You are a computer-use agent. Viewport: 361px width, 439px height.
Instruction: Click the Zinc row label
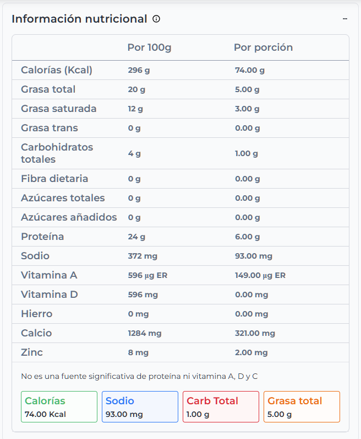[x=32, y=352]
